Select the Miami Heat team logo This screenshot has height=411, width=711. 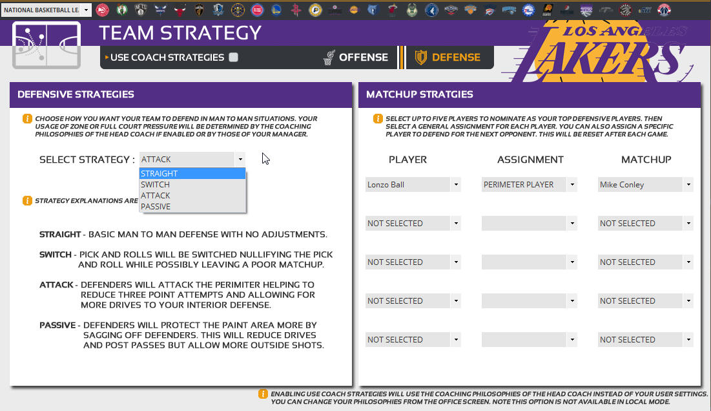click(393, 10)
